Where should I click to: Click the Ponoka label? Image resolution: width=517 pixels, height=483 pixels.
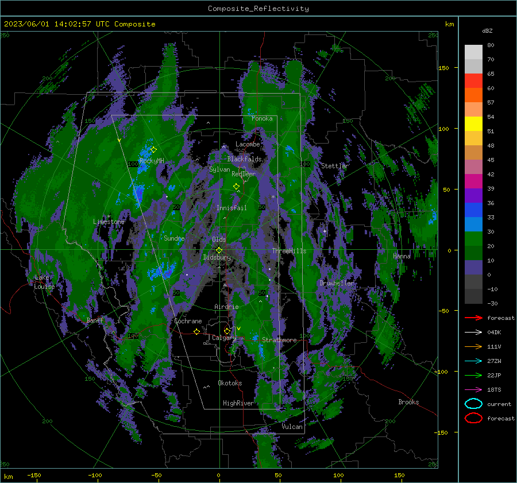pyautogui.click(x=262, y=118)
